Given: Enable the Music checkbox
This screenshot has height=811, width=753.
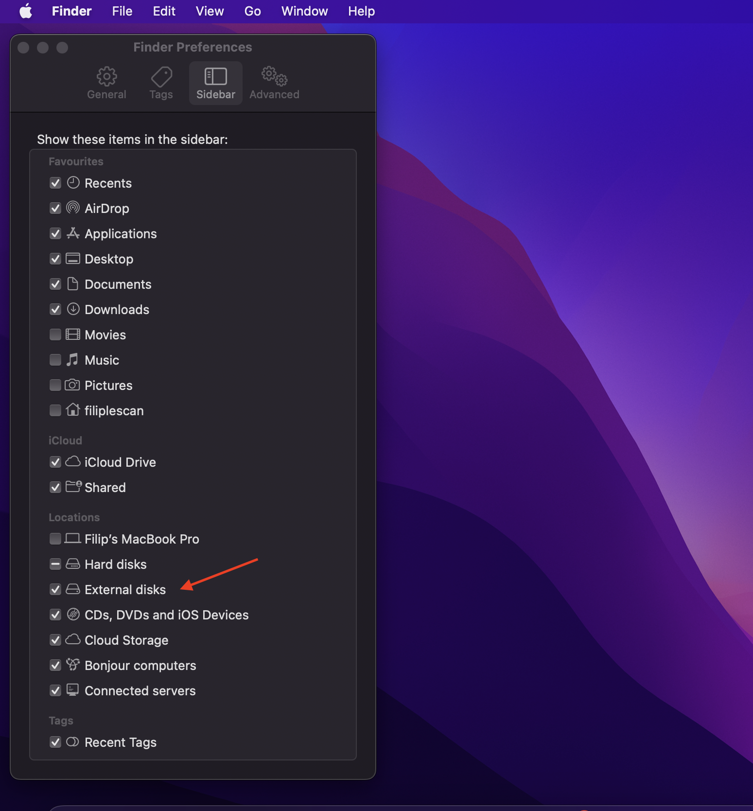Looking at the screenshot, I should point(55,360).
